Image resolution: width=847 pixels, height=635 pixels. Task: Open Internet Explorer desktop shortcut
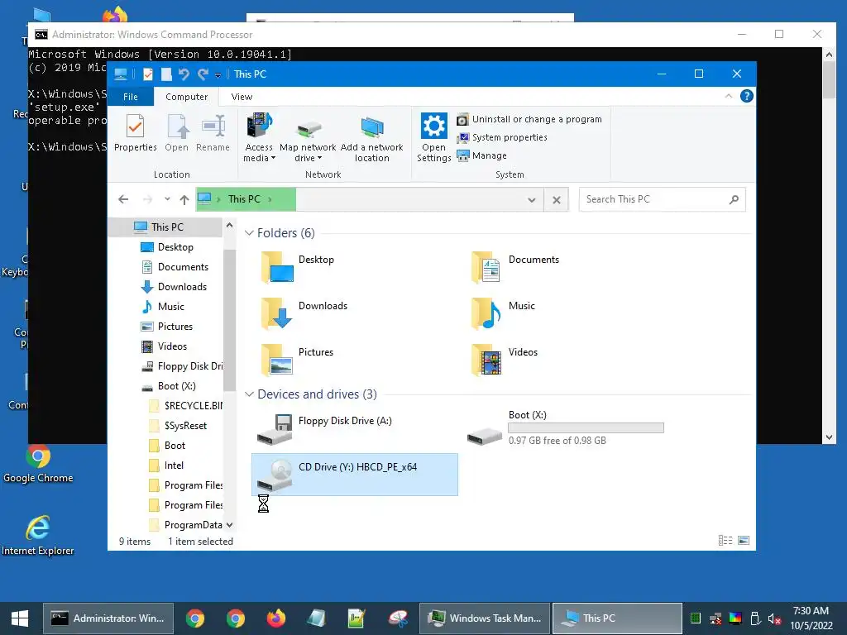pos(38,536)
